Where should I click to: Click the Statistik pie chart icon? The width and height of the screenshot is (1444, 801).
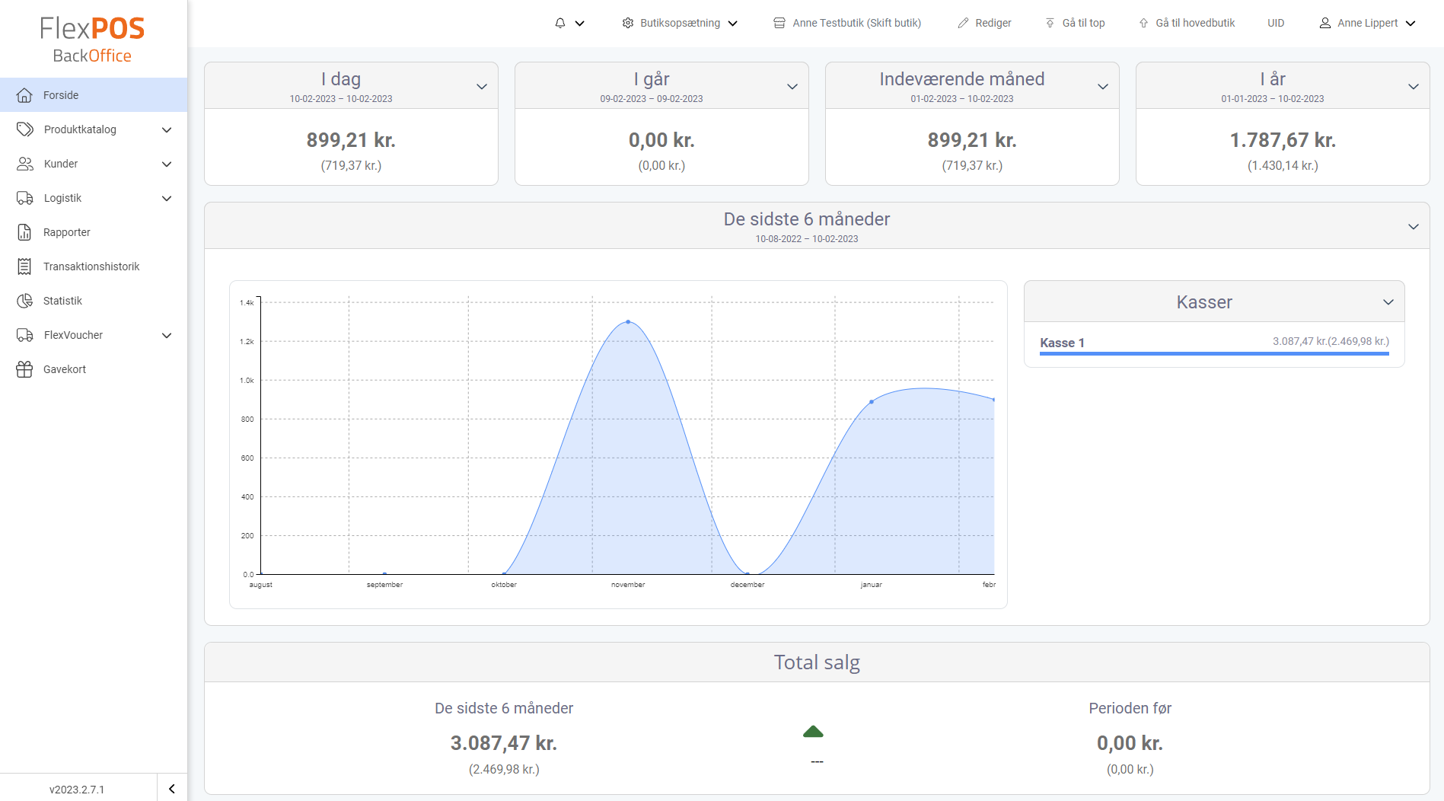24,301
